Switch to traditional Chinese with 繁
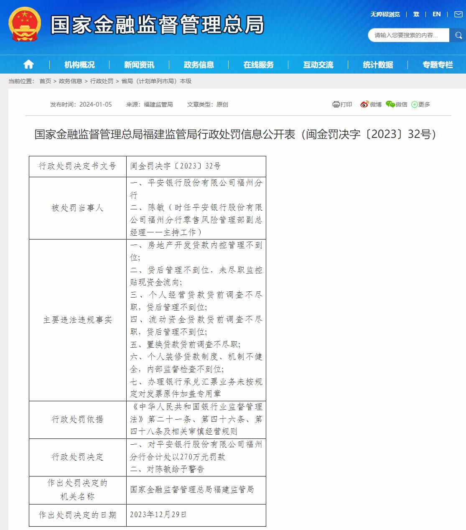Image resolution: width=466 pixels, height=530 pixels. click(x=416, y=14)
